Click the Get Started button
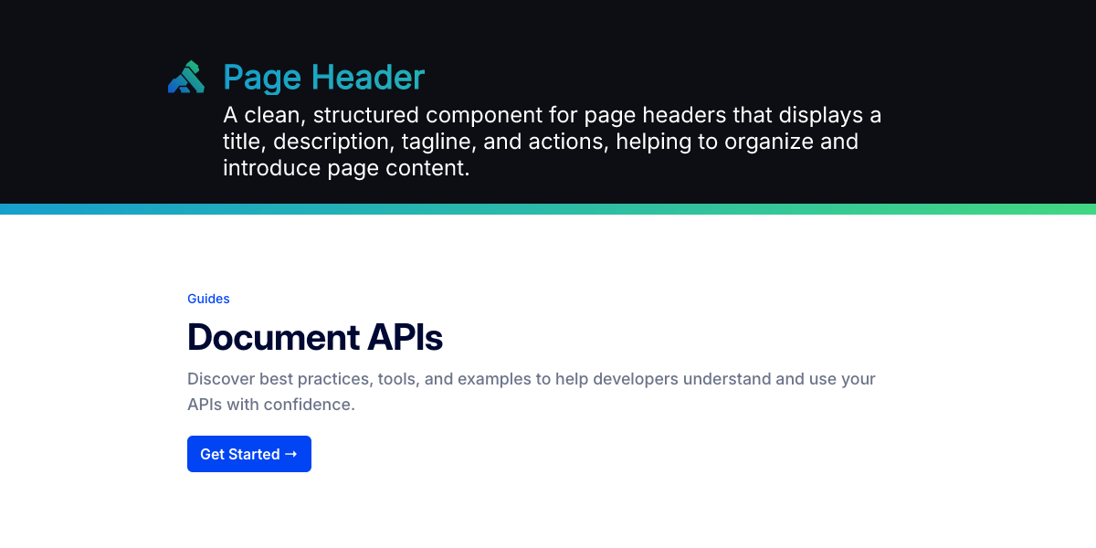 pos(249,454)
